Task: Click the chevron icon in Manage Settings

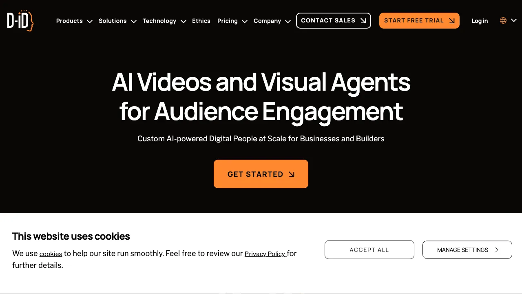Action: click(497, 250)
